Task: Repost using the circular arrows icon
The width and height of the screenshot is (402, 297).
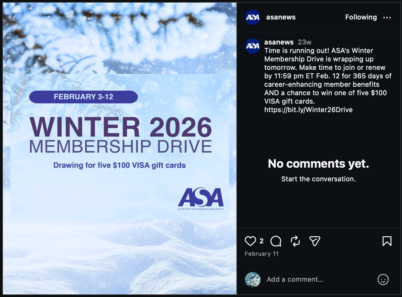Action: 295,241
